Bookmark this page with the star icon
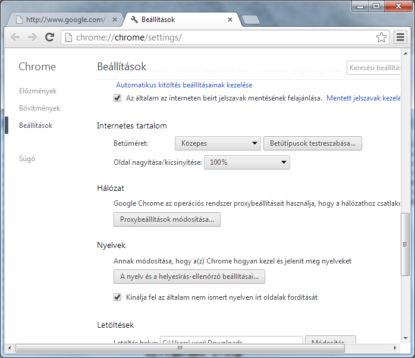This screenshot has height=358, width=415. (x=381, y=37)
